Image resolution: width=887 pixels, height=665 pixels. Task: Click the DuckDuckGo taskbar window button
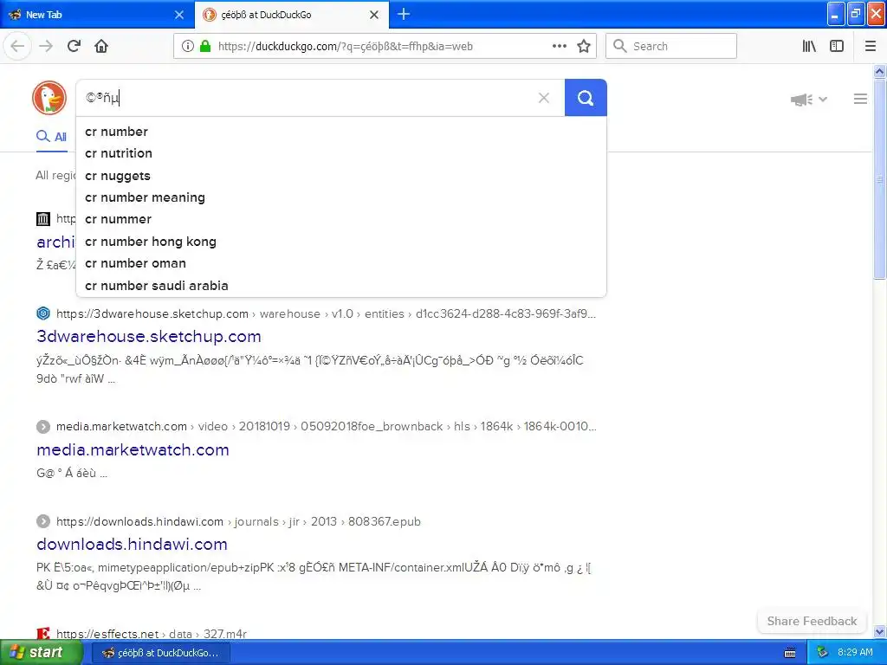(x=160, y=653)
